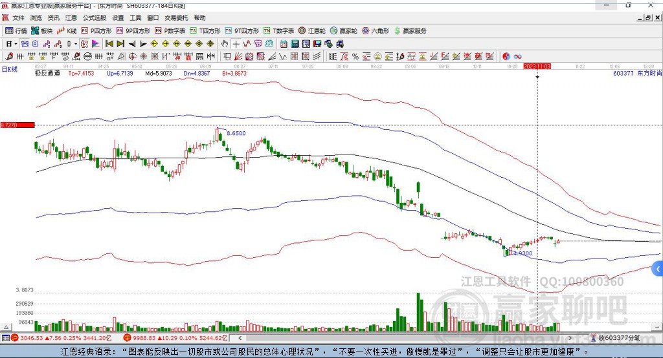Open the calendar date icon
The height and width of the screenshot is (358, 663).
tap(284, 44)
